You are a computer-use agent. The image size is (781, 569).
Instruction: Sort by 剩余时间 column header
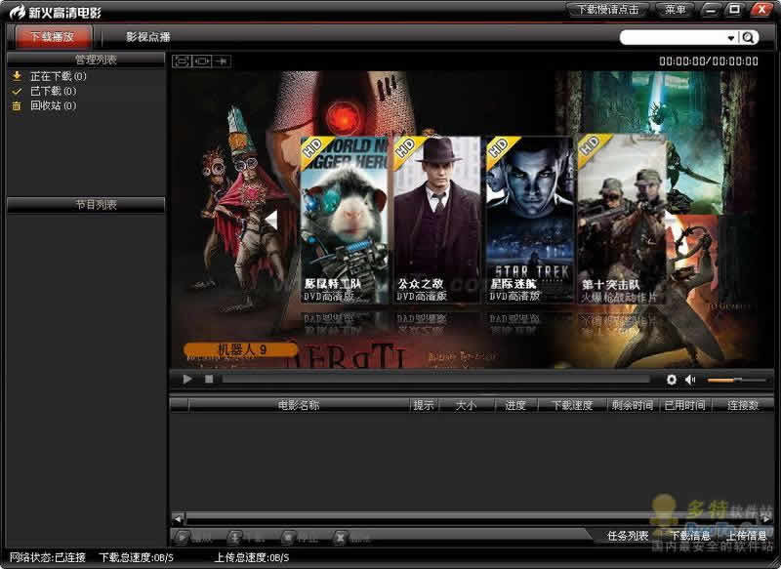point(633,405)
